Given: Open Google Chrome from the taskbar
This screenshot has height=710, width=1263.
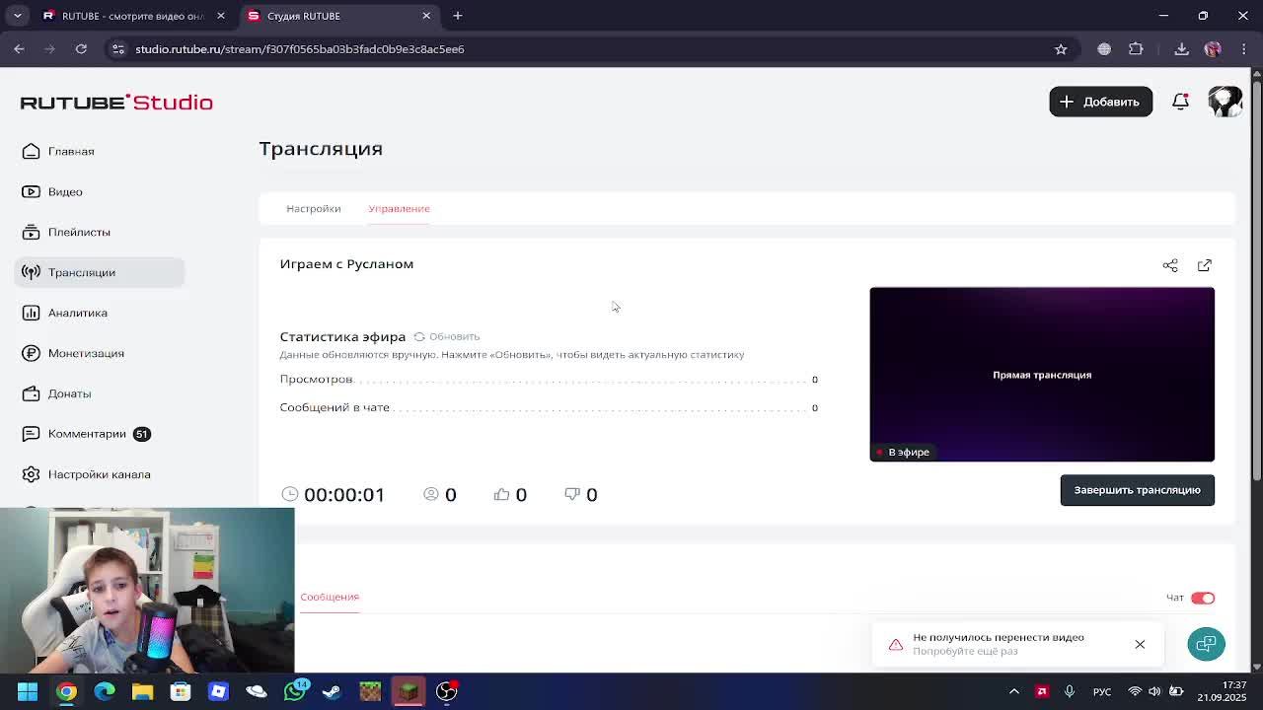Looking at the screenshot, I should (x=66, y=691).
